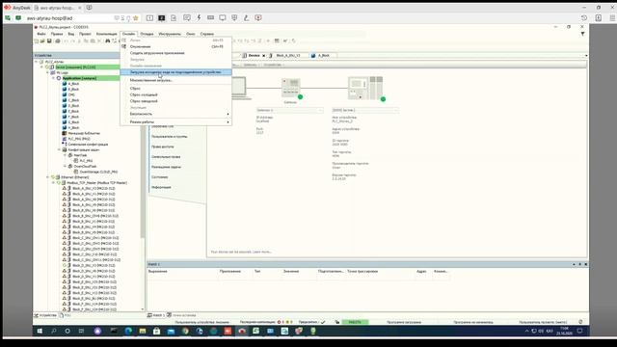Open AnyDesk hamburger menu icon

613,18
